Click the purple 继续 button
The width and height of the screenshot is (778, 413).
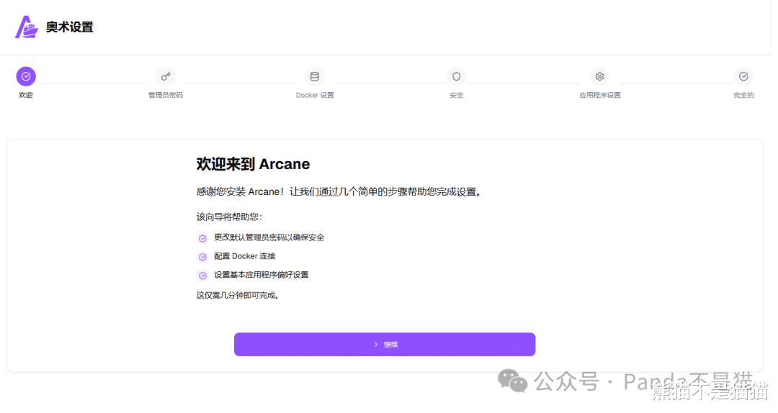pyautogui.click(x=385, y=344)
